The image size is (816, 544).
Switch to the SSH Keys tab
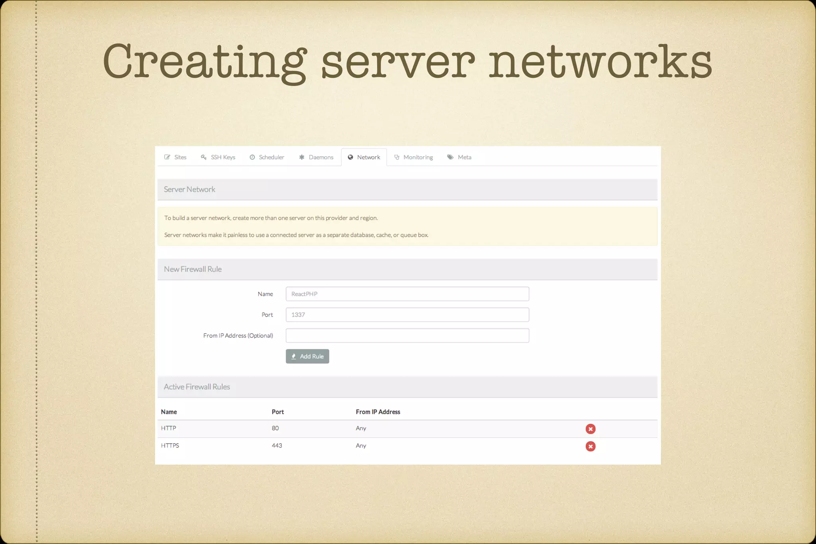218,157
